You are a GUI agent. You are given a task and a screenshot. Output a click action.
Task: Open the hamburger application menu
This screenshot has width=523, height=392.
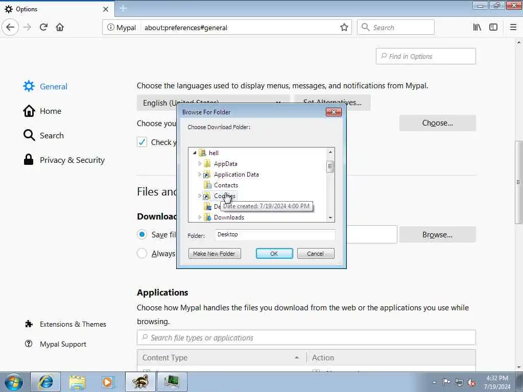pos(513,28)
